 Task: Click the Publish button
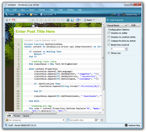(x=10, y=15)
